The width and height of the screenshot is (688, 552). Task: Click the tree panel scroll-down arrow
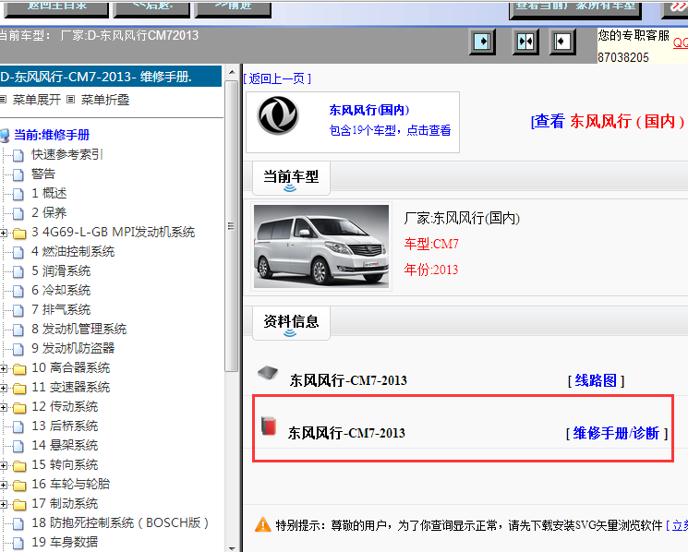click(232, 547)
